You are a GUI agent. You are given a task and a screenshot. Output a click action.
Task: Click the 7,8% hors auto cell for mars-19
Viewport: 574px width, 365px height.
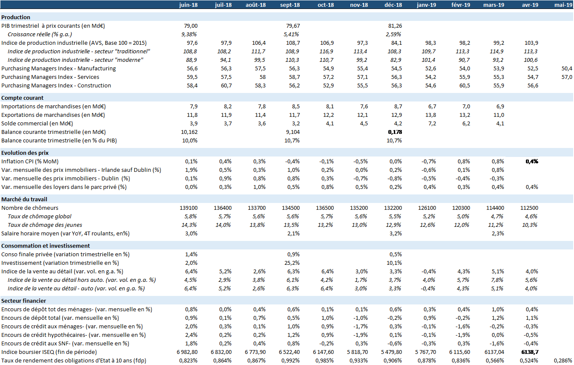click(497, 280)
